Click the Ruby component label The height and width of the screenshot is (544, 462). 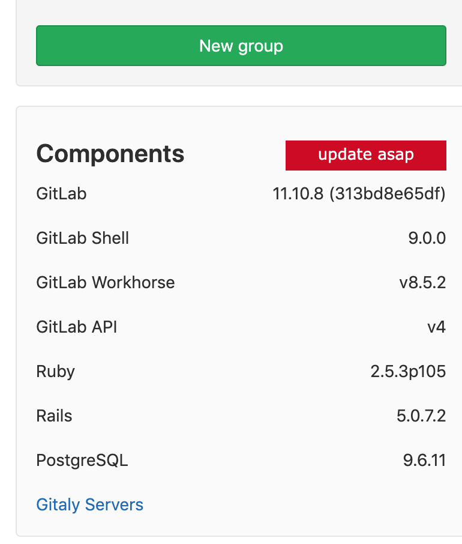click(55, 371)
